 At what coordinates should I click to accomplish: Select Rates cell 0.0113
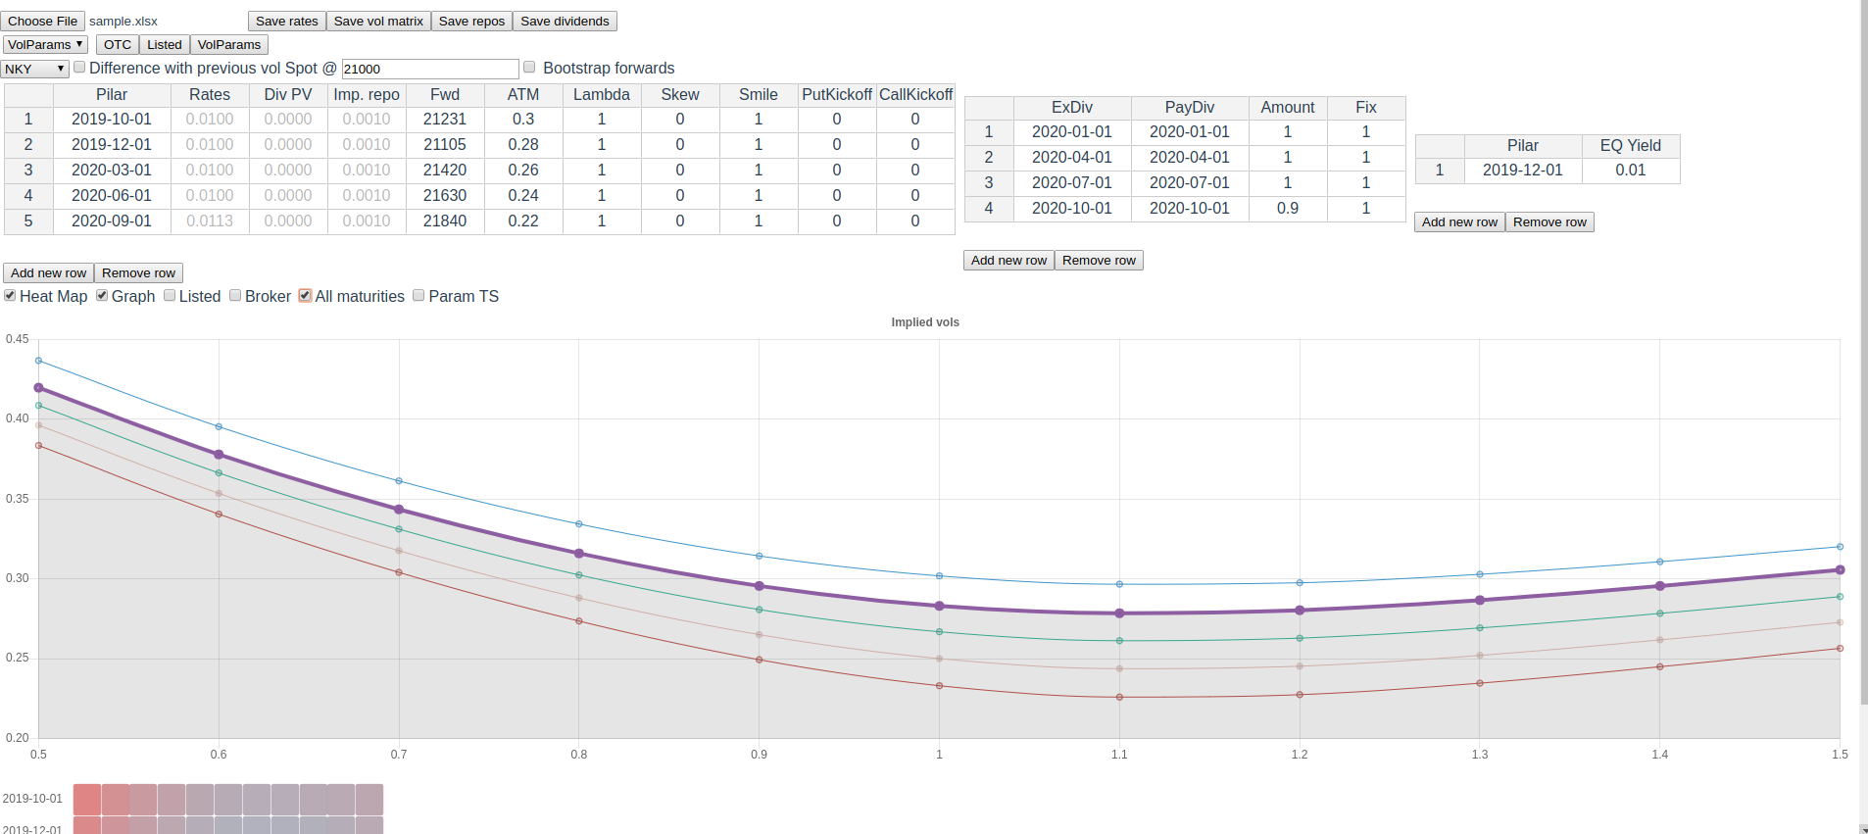click(210, 221)
